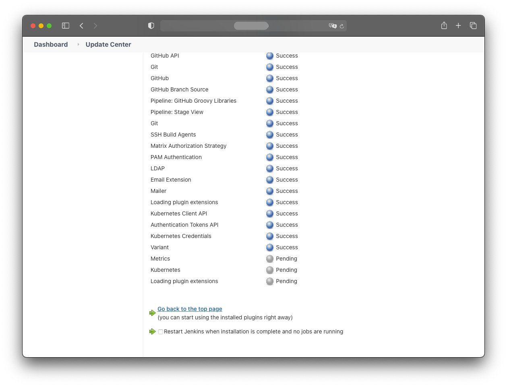Go back using the browser back arrow

[81, 26]
